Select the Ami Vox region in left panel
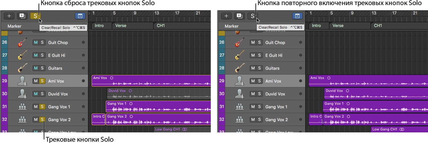The image size is (428, 143). (x=151, y=81)
